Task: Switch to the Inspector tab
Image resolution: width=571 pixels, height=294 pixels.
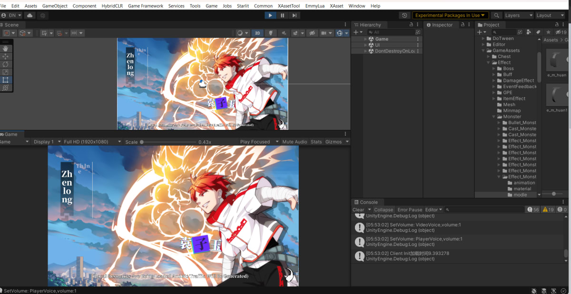Action: tap(439, 25)
